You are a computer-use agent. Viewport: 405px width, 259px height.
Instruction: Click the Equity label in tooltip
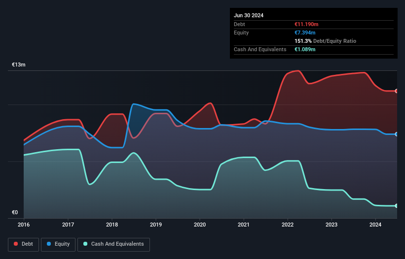point(241,32)
